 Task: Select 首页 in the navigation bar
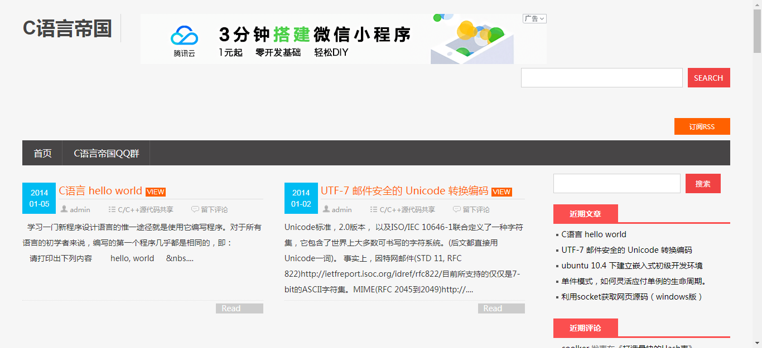click(x=41, y=153)
